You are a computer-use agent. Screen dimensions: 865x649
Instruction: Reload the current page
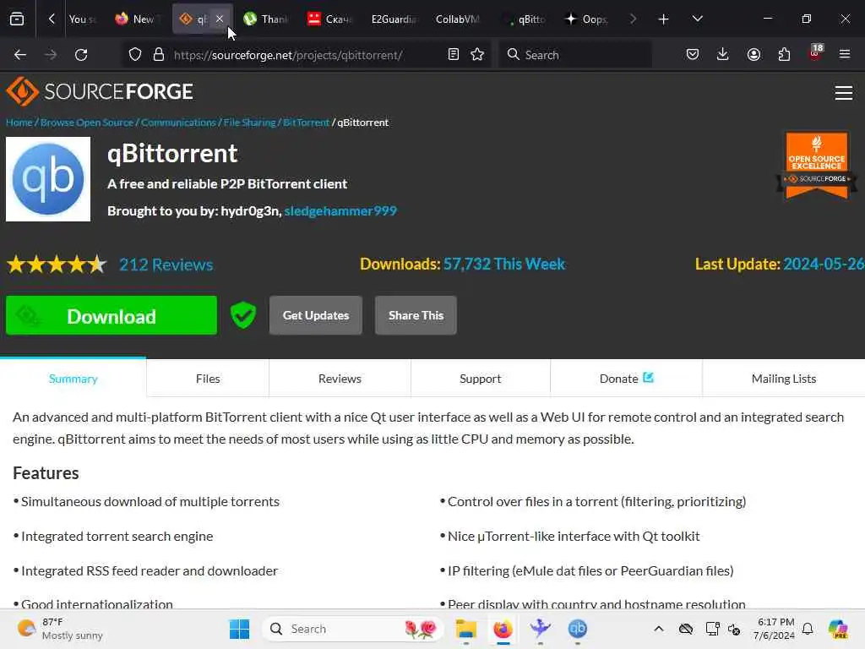[x=81, y=55]
